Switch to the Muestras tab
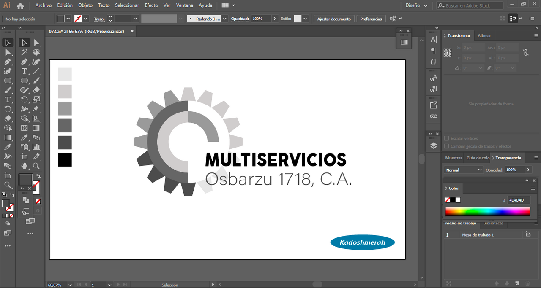The width and height of the screenshot is (541, 288). tap(454, 158)
